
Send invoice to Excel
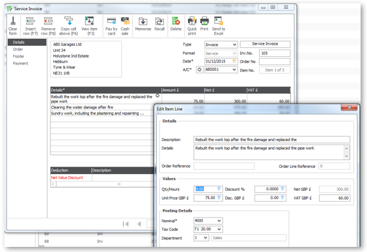(x=219, y=26)
